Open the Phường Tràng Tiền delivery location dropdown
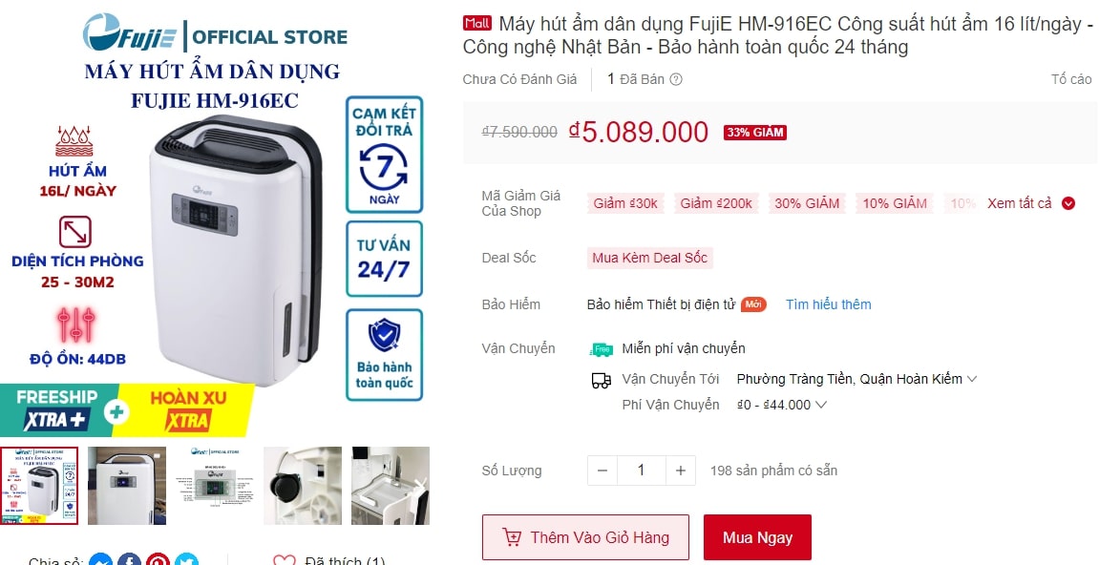Screen dimensions: 1099x565 (856, 379)
